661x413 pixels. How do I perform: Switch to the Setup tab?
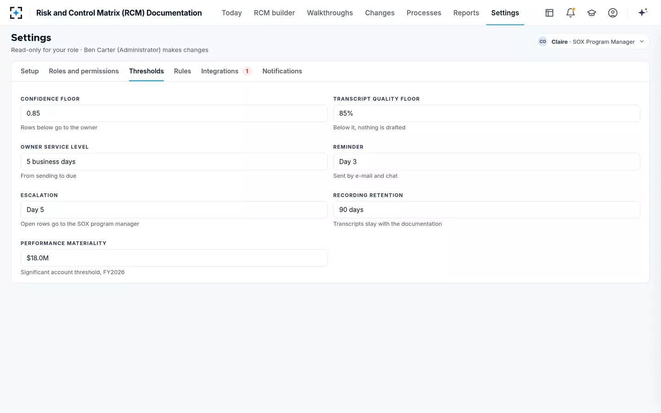click(30, 71)
